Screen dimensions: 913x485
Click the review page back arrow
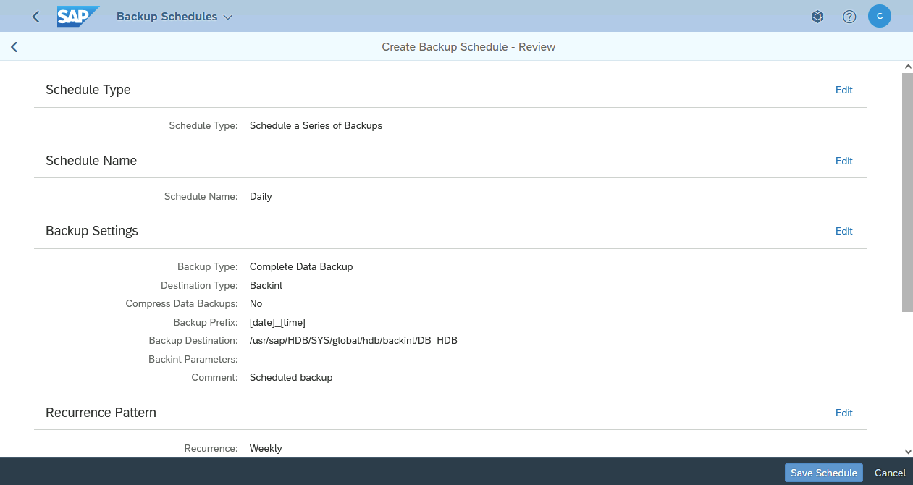click(x=14, y=46)
